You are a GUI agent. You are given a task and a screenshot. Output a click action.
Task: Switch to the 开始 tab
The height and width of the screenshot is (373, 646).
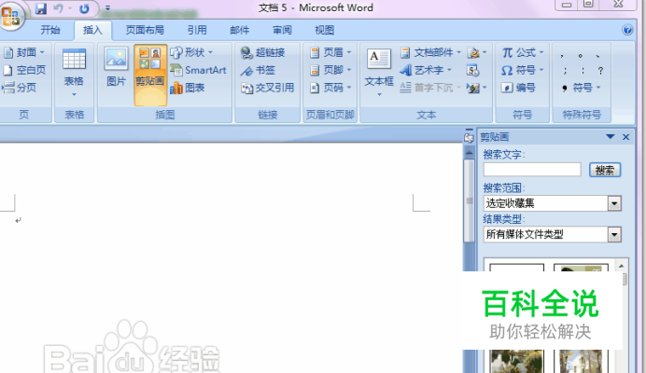50,30
